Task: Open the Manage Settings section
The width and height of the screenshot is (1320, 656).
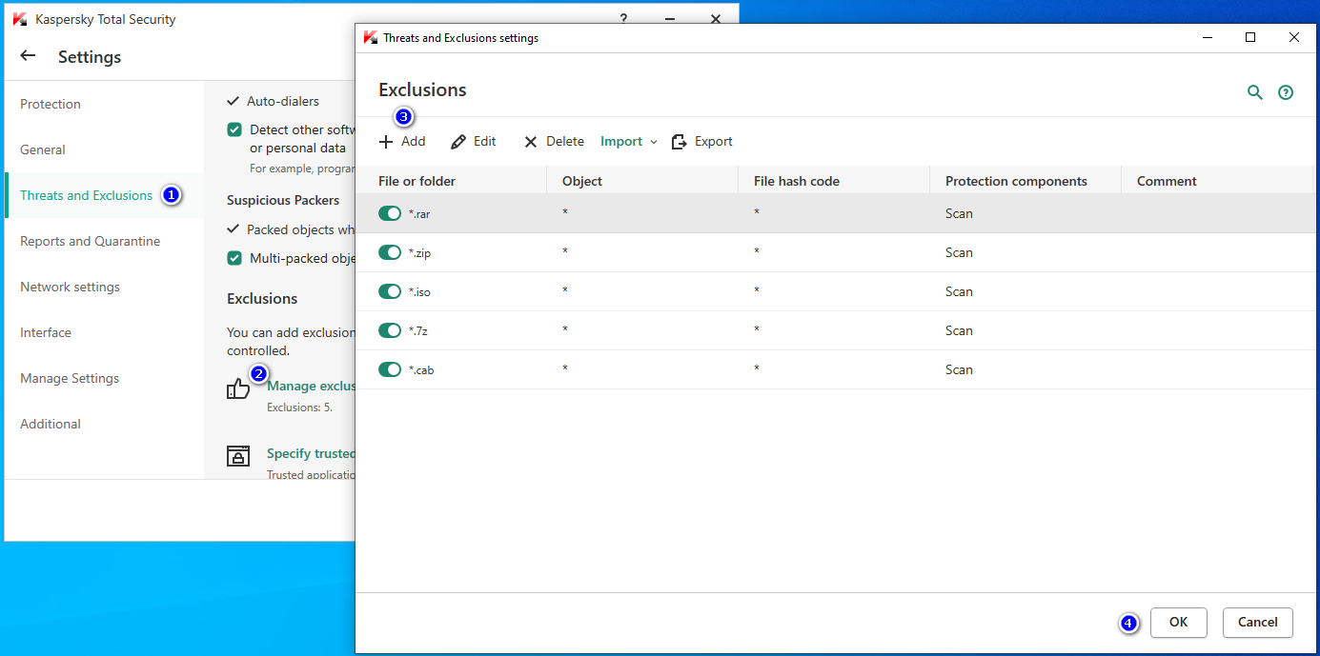Action: pyautogui.click(x=70, y=378)
